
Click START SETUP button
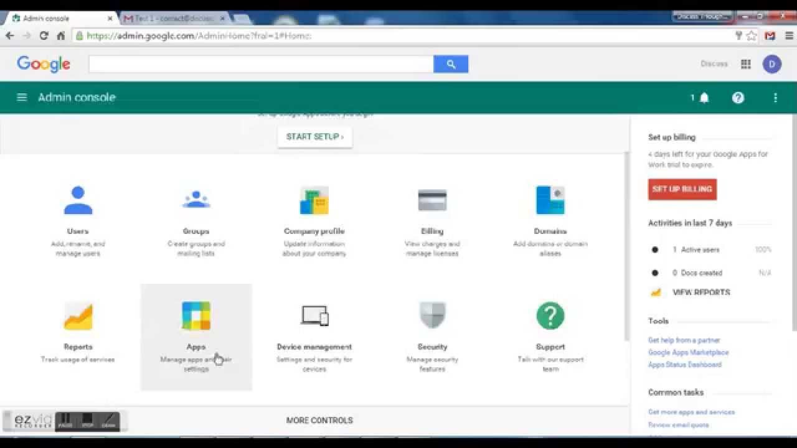[x=314, y=137]
